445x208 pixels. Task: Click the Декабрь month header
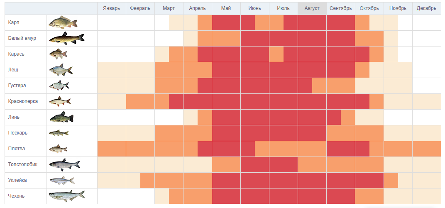(x=426, y=8)
